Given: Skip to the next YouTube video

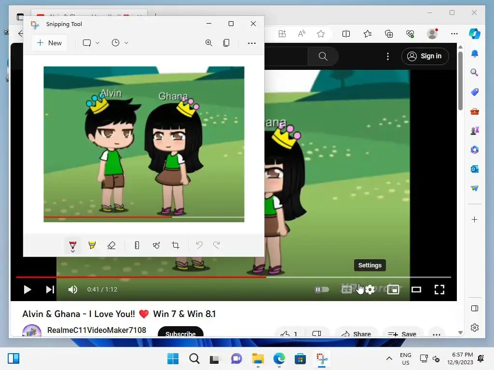Looking at the screenshot, I should point(50,290).
